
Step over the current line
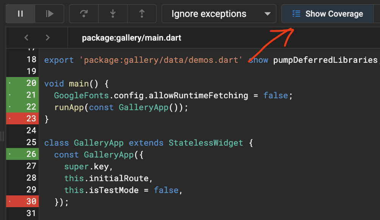coord(83,14)
